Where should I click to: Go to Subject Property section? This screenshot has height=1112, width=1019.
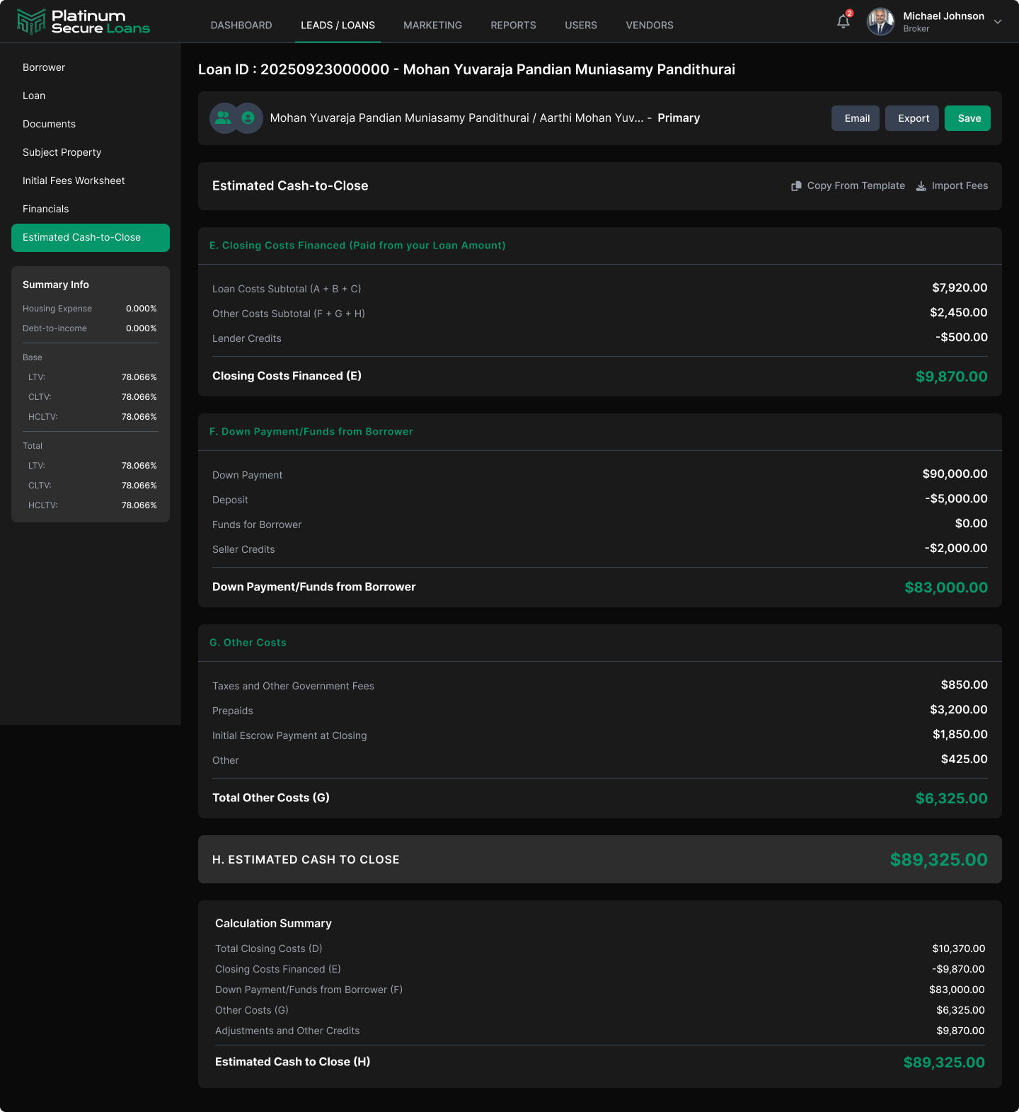click(91, 153)
